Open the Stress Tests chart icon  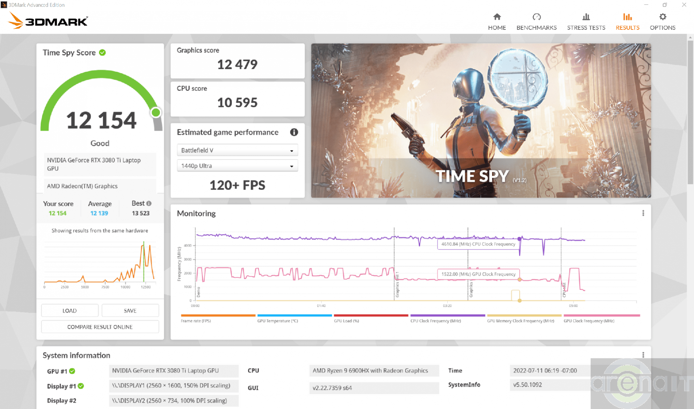[x=586, y=17]
